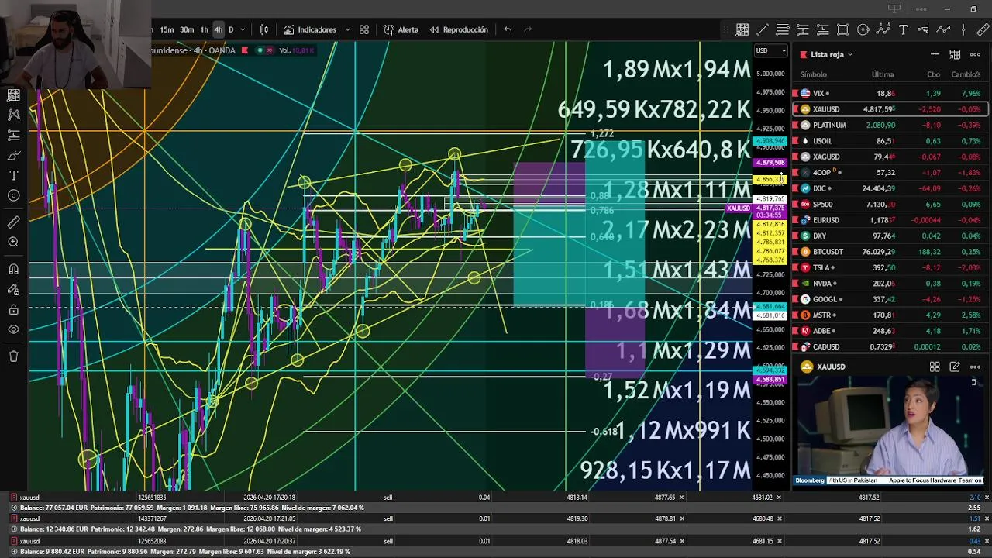Open the NVDA symbol from watchlist
The width and height of the screenshot is (992, 558).
(821, 284)
